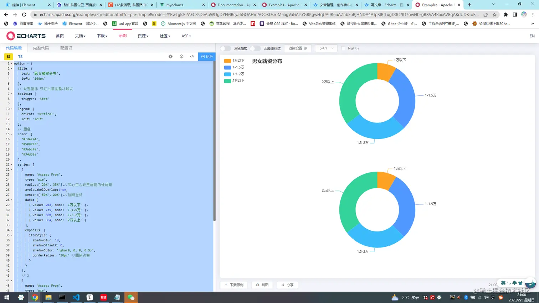Enable the Nightly checkbox
The image size is (539, 303).
[x=343, y=48]
